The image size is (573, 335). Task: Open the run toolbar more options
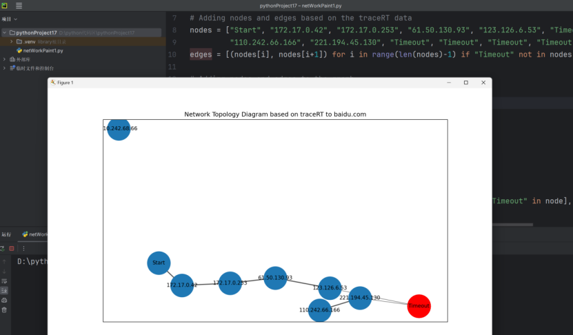point(23,248)
